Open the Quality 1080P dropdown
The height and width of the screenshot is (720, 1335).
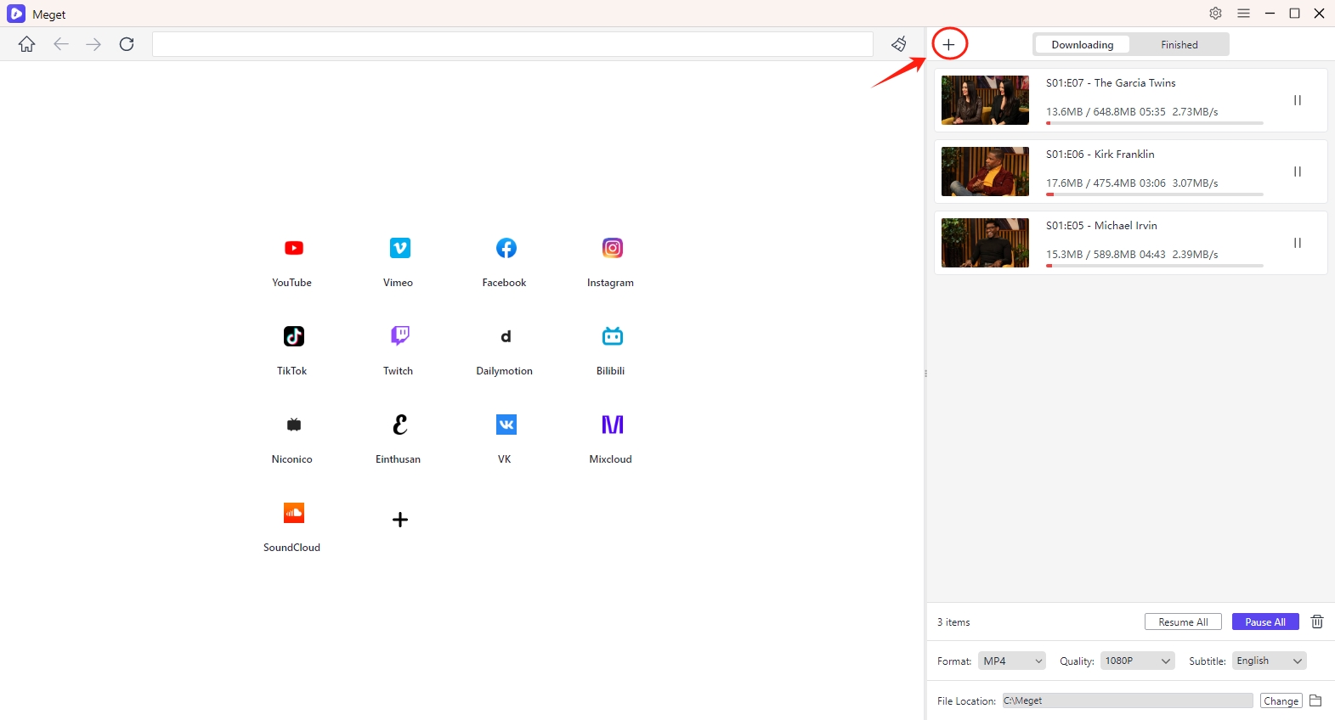coord(1137,661)
